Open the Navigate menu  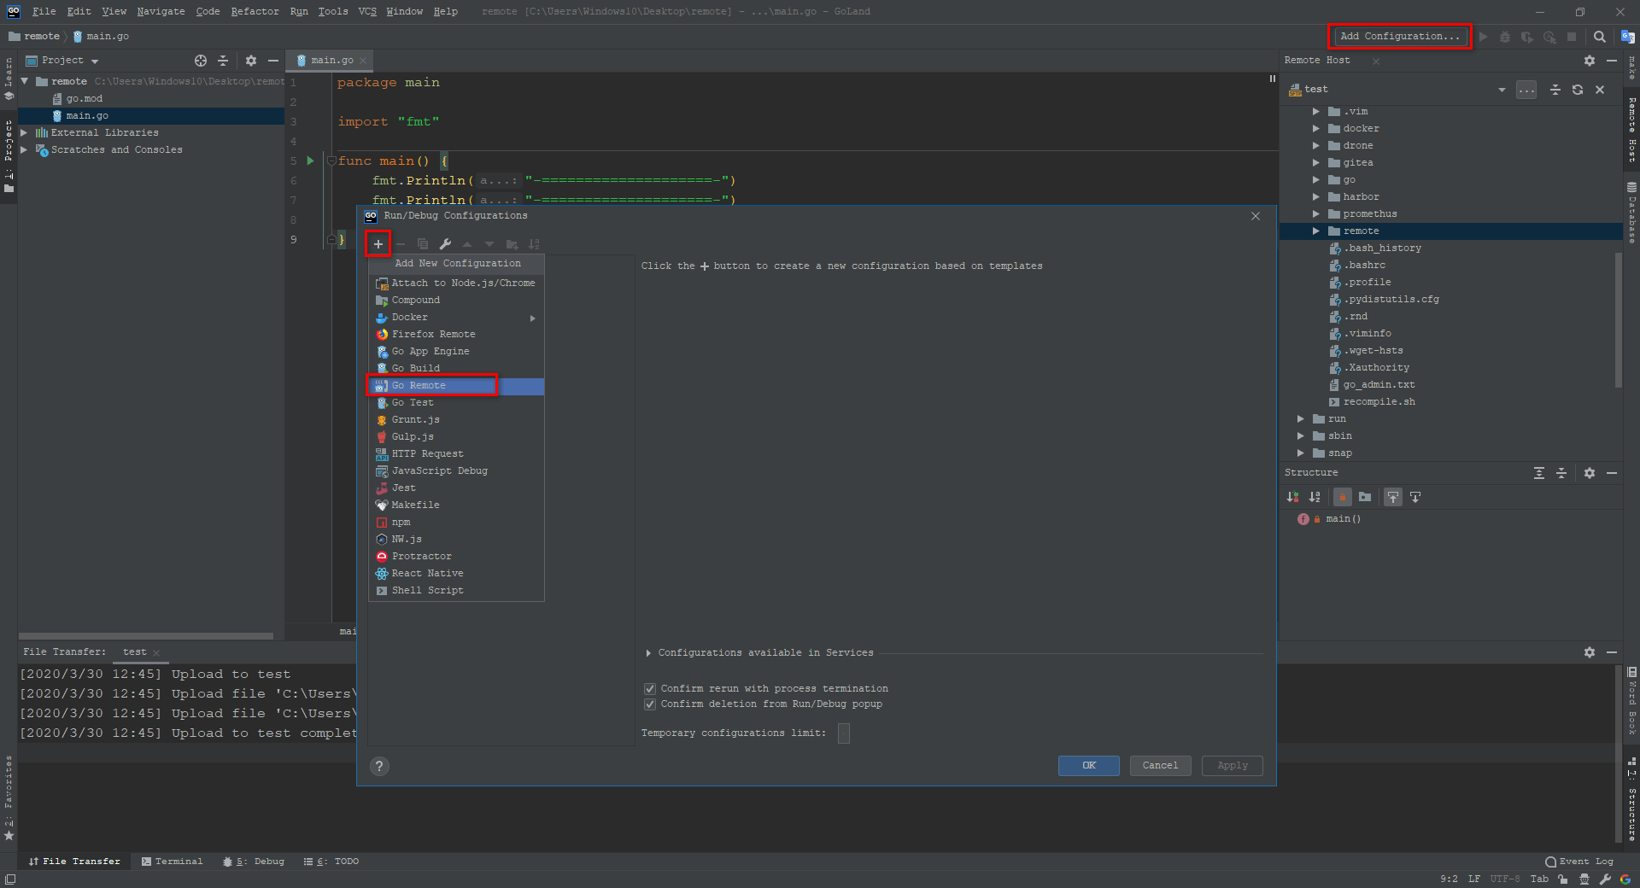coord(161,11)
